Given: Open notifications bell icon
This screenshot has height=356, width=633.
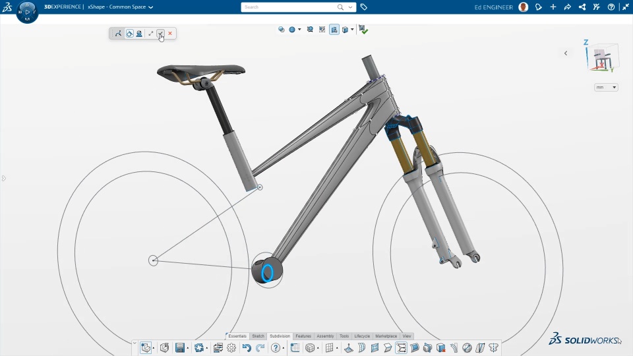Looking at the screenshot, I should (x=539, y=7).
